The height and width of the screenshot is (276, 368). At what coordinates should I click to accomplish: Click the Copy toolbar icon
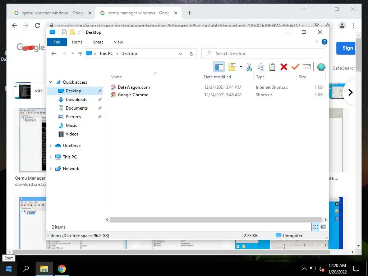(261, 67)
